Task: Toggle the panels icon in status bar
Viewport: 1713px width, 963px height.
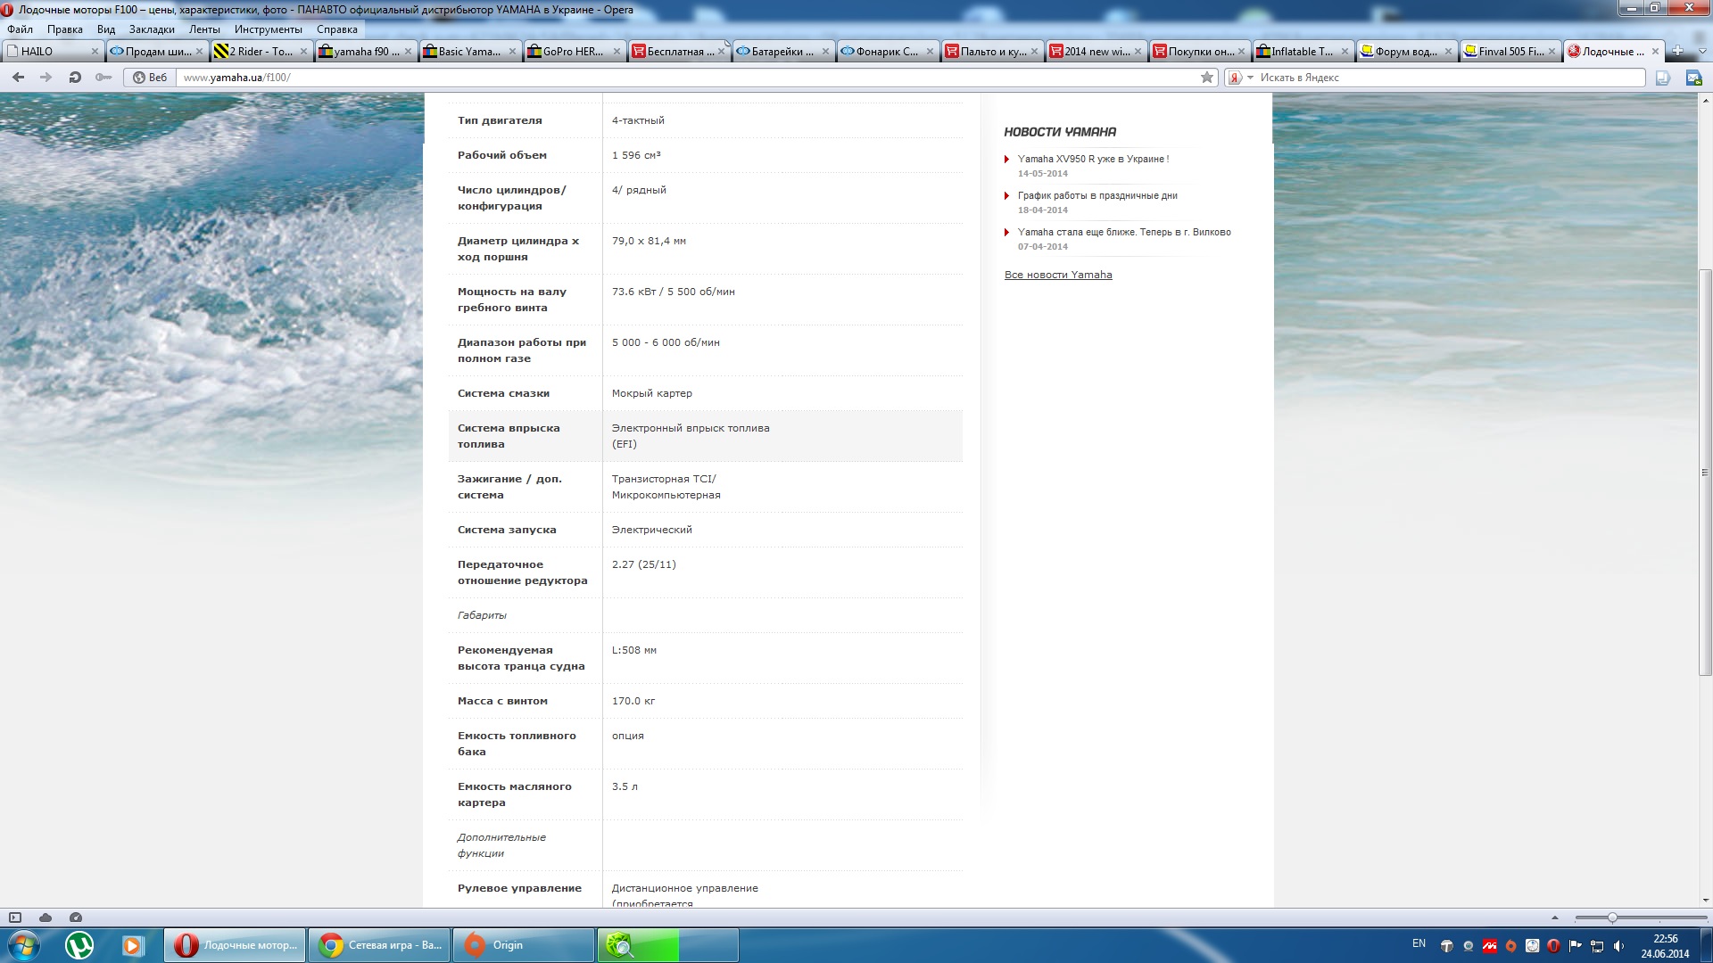Action: 15,918
